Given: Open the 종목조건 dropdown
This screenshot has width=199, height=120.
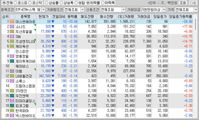Looking at the screenshot, I should click(43, 10).
